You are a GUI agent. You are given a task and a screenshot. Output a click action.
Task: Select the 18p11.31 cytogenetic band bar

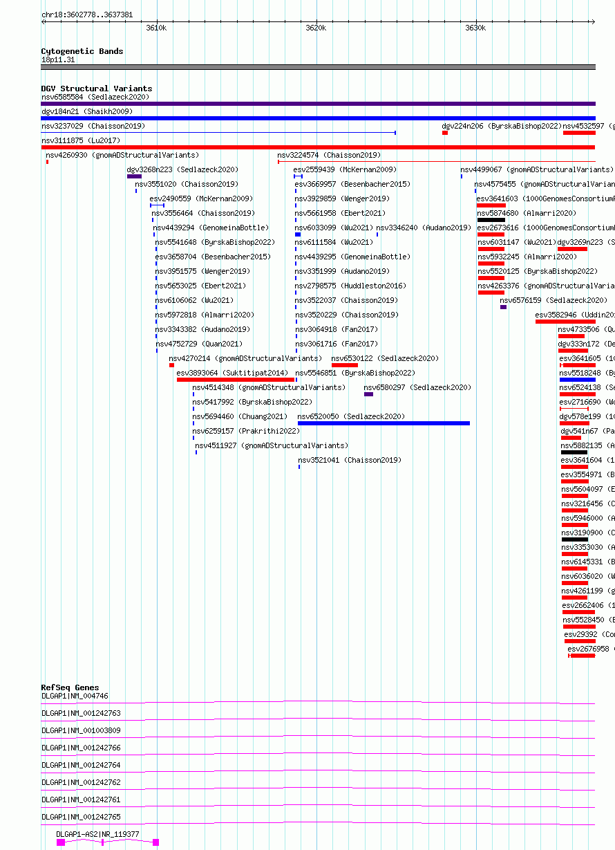point(318,67)
